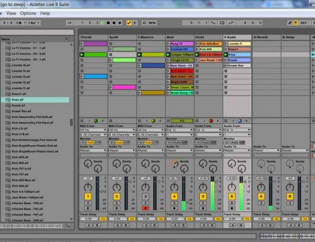Click the KEY map mode button
This screenshot has height=242, width=315.
[303, 23]
